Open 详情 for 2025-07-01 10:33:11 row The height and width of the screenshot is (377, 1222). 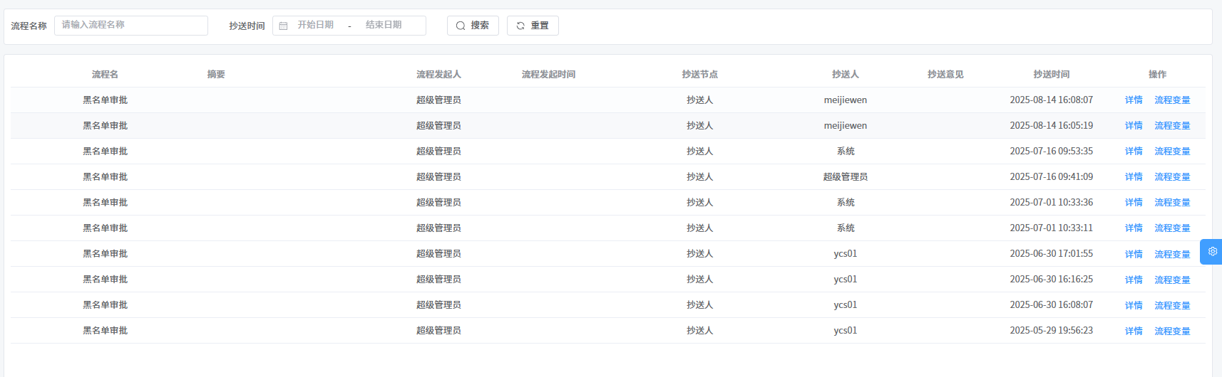click(x=1134, y=228)
